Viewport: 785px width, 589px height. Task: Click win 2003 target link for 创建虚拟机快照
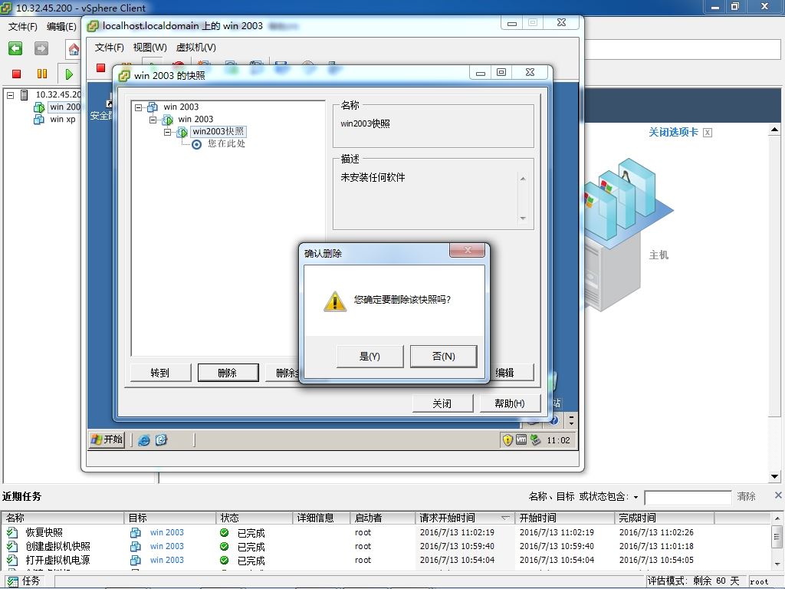click(166, 546)
